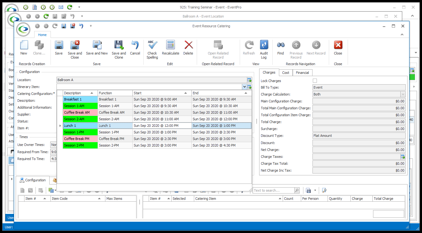This screenshot has width=422, height=233.
Task: Click quick-access save-and-close icon in Catering title bar
Action: (72, 26)
